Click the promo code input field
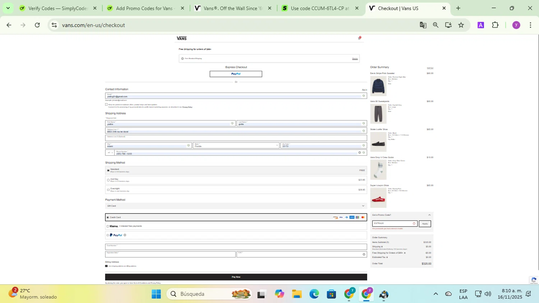This screenshot has height=303, width=539. pyautogui.click(x=395, y=224)
